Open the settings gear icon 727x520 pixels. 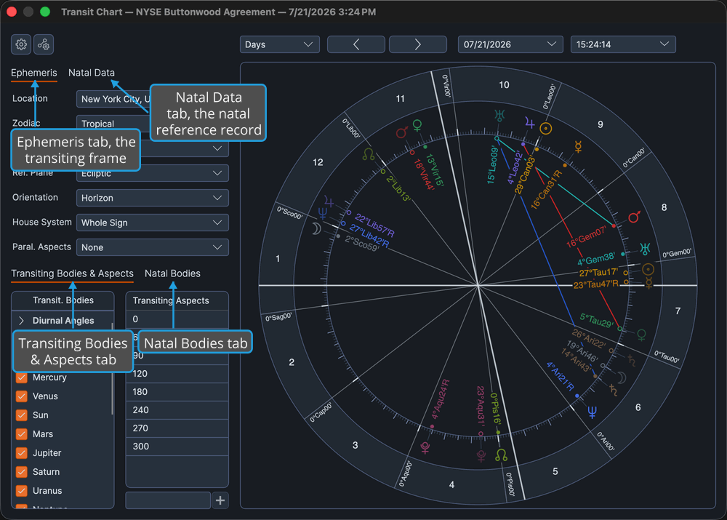click(21, 44)
